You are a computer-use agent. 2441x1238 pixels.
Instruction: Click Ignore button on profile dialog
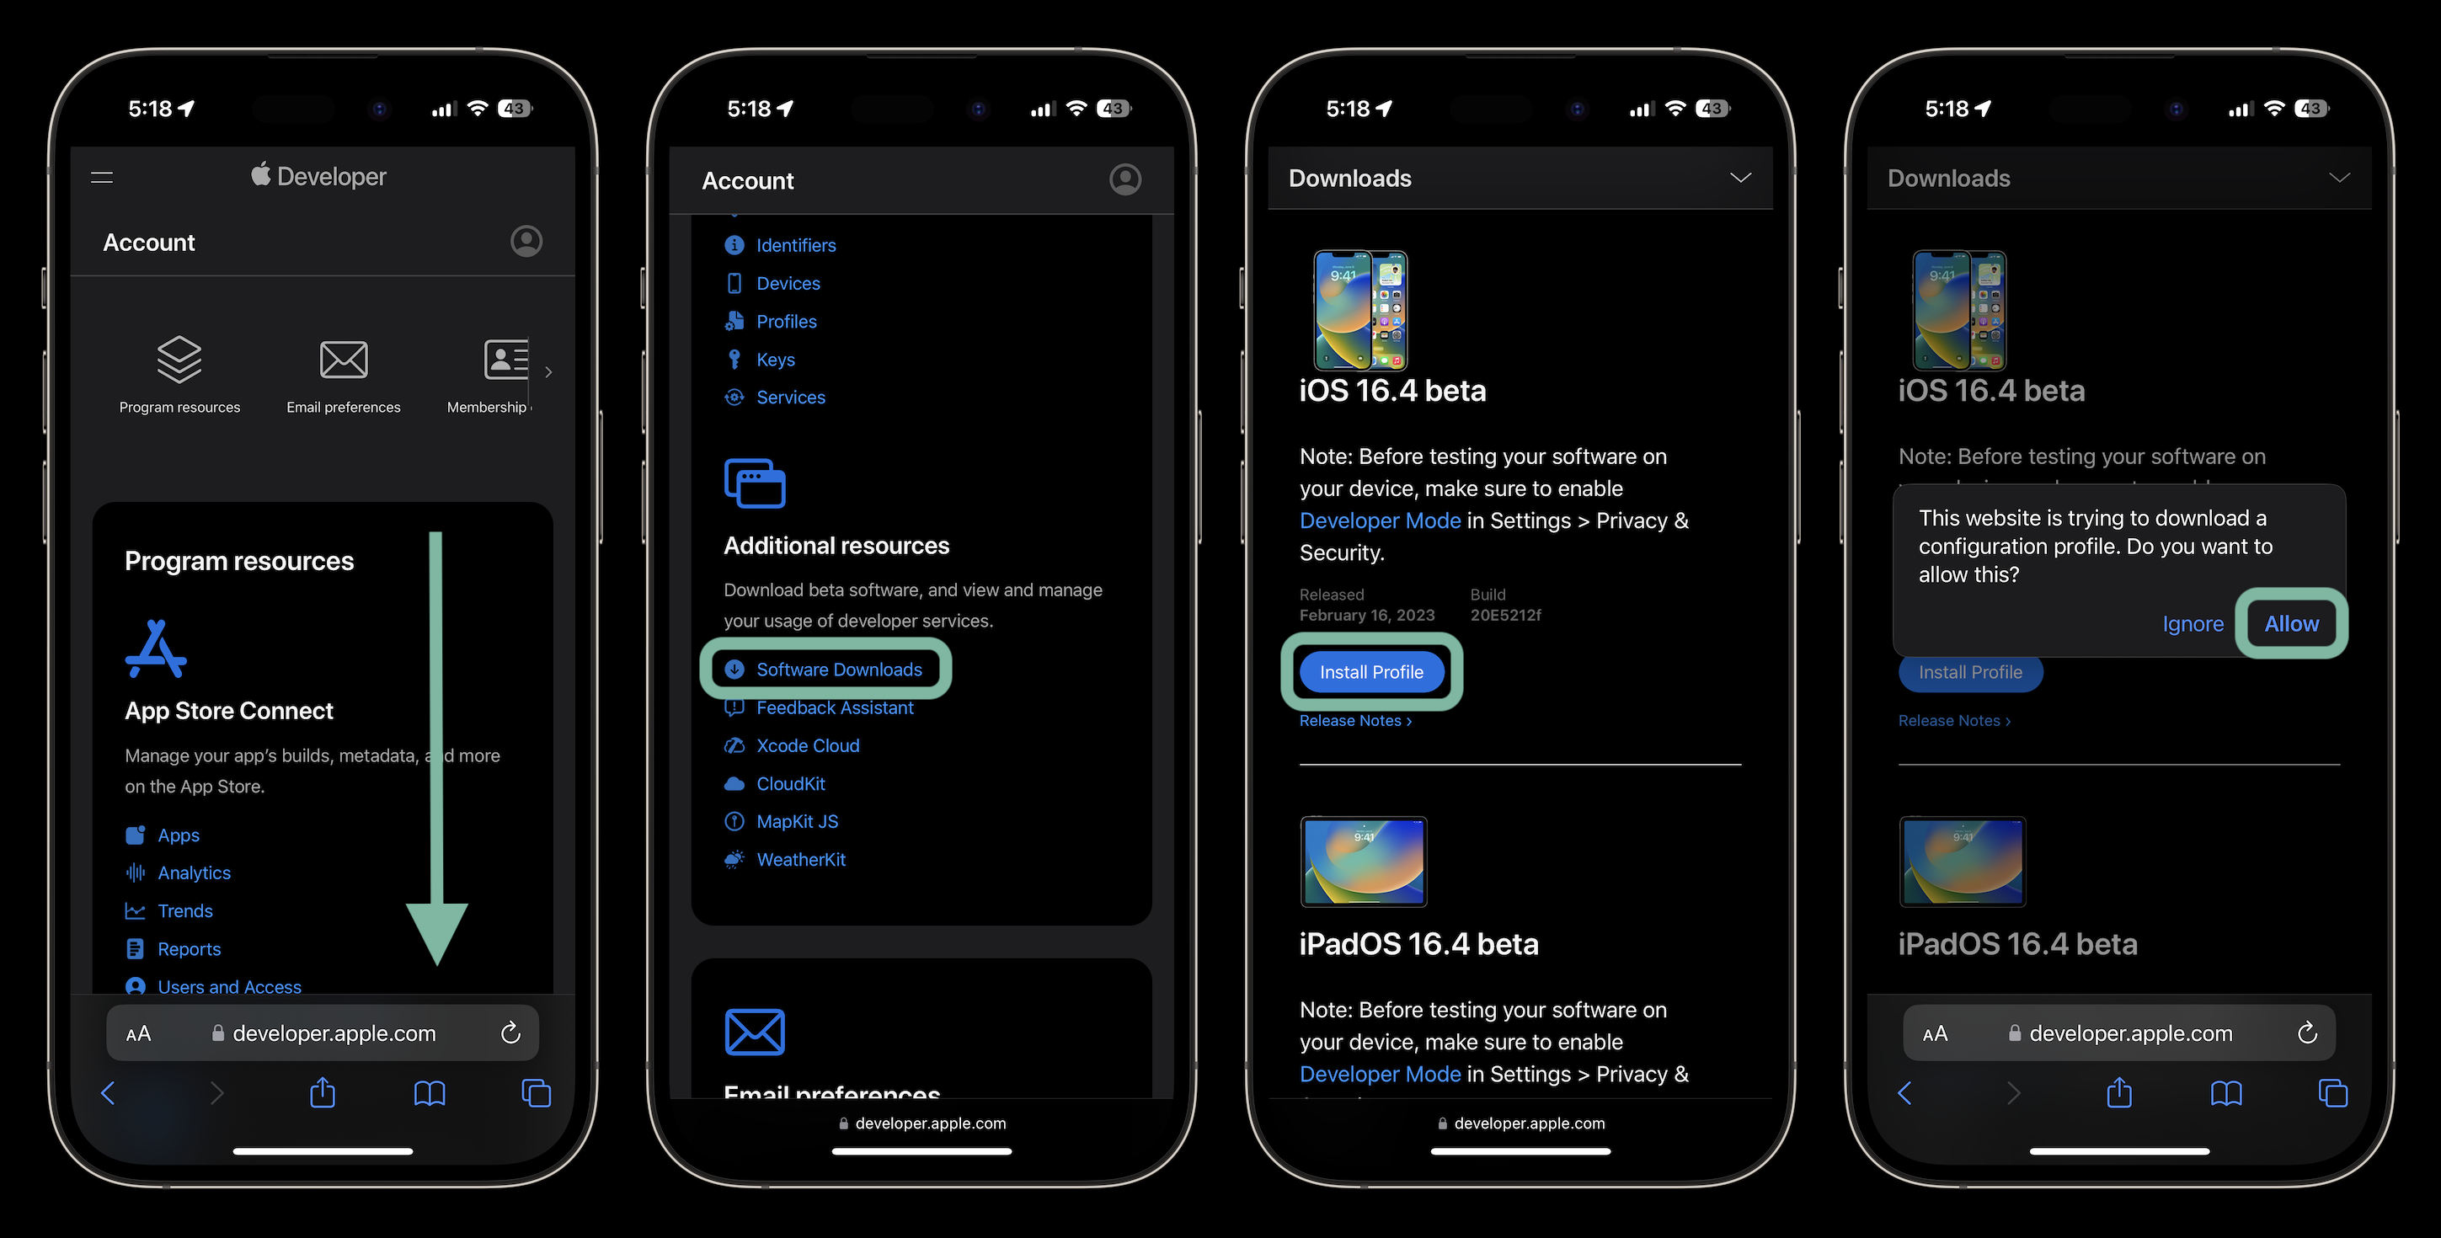(x=2195, y=622)
